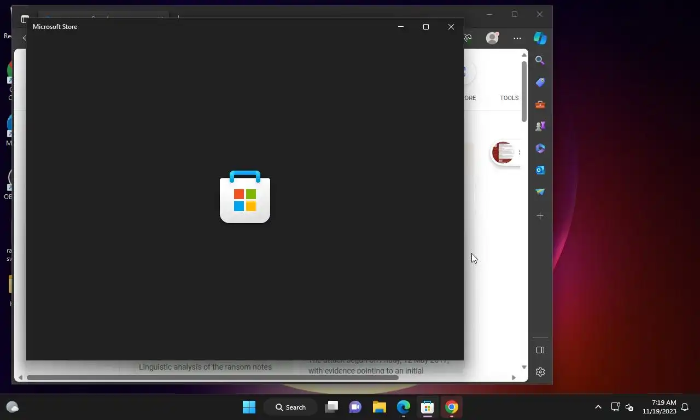Open Drop paper-plane in Edge sidebar
Viewport: 700px width, 420px height.
(540, 192)
